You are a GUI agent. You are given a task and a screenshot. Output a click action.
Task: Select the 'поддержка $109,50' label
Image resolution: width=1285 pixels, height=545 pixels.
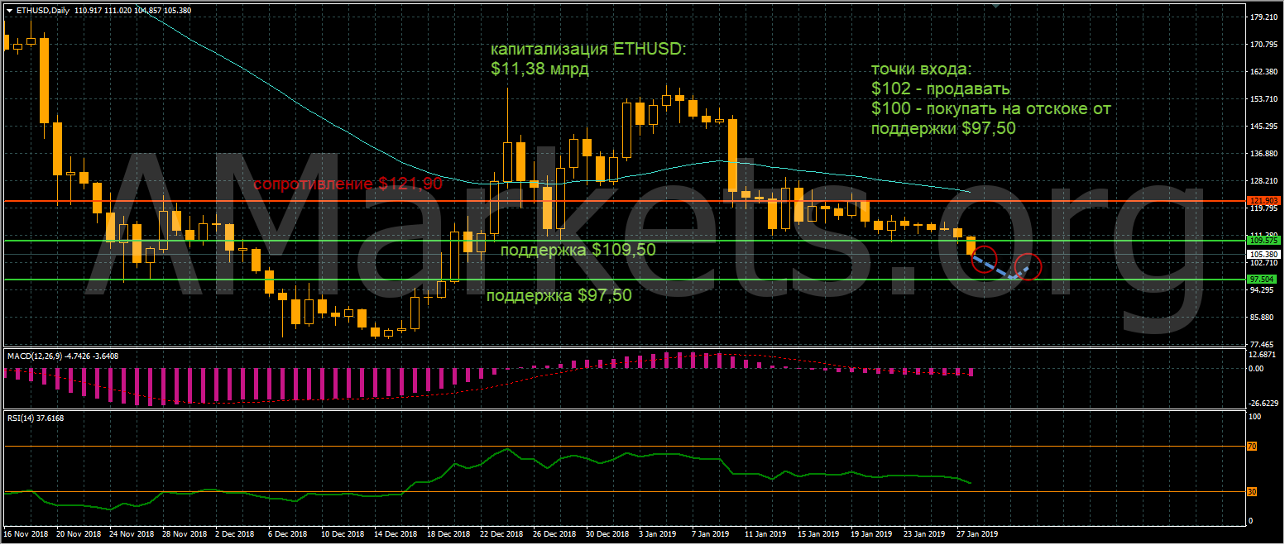578,250
